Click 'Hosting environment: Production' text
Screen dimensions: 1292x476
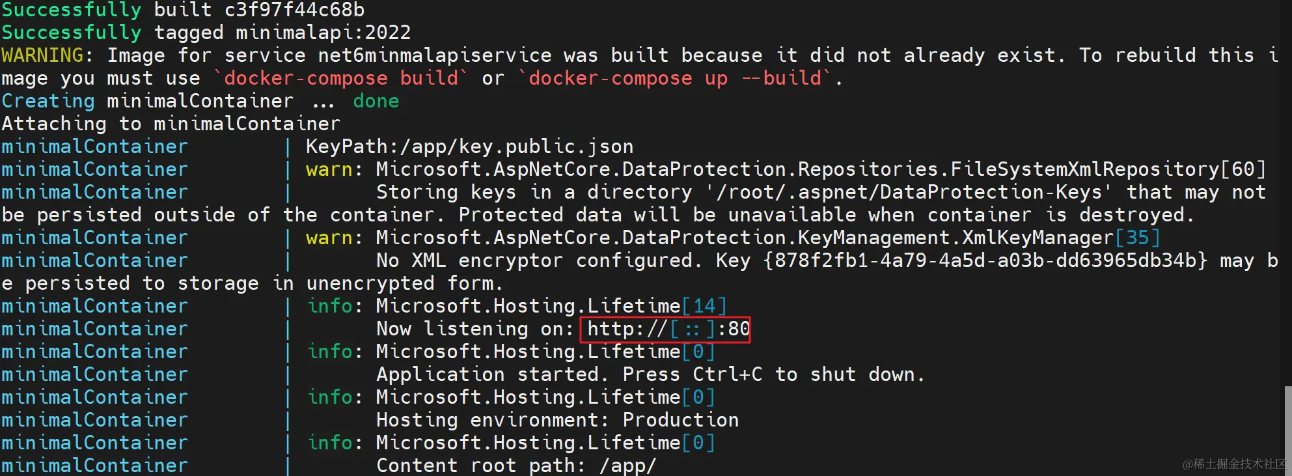click(557, 420)
